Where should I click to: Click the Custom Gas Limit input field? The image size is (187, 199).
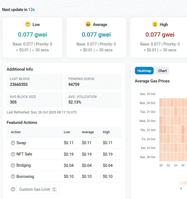tap(38, 189)
